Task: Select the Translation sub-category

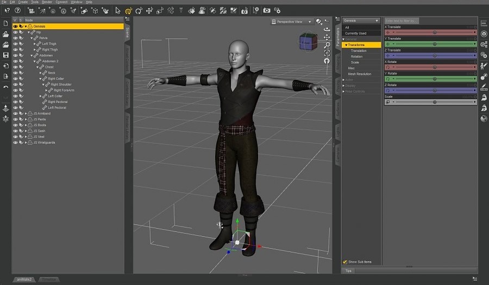Action: (359, 51)
